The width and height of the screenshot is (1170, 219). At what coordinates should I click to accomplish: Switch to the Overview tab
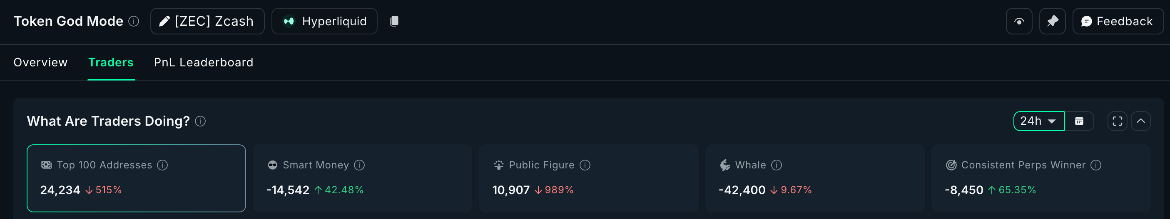tap(40, 63)
